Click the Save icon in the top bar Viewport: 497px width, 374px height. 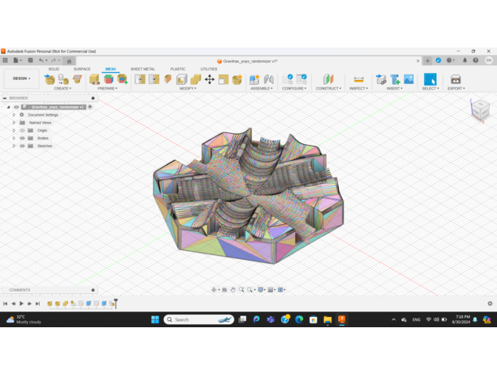pos(30,60)
